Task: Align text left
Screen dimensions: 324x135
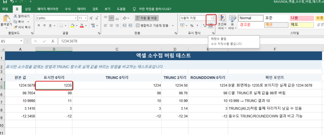Action: point(106,25)
